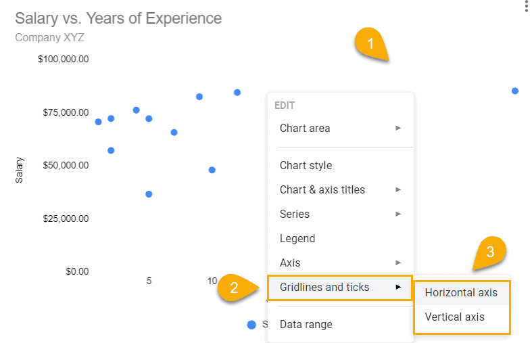Select Data range in the menu
The image size is (532, 343).
306,324
